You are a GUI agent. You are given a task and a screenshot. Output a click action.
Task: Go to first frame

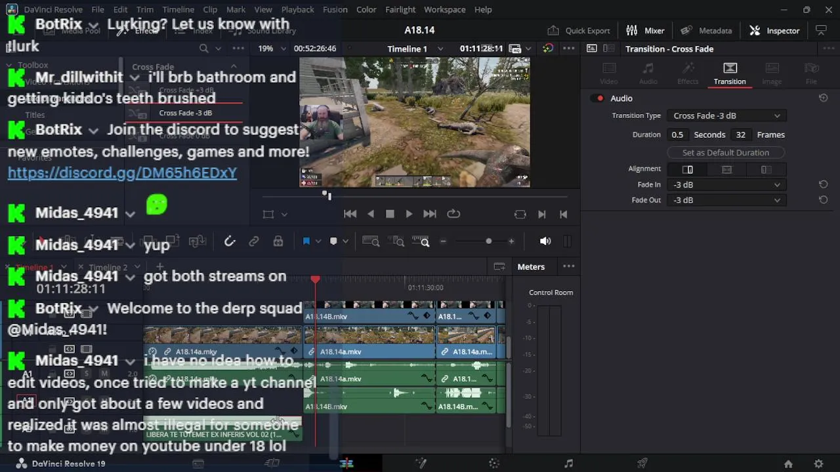coord(350,214)
